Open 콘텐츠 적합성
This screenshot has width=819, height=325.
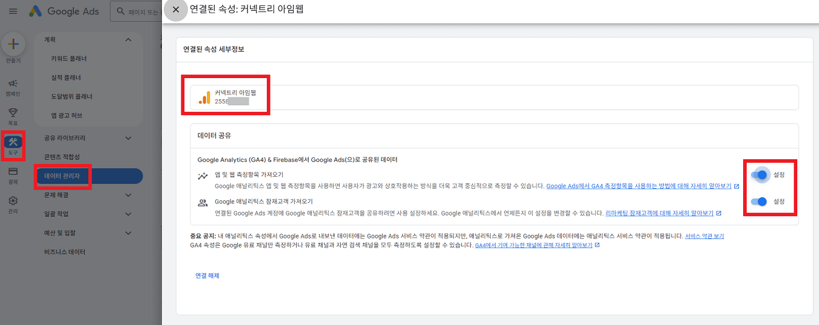(x=62, y=157)
